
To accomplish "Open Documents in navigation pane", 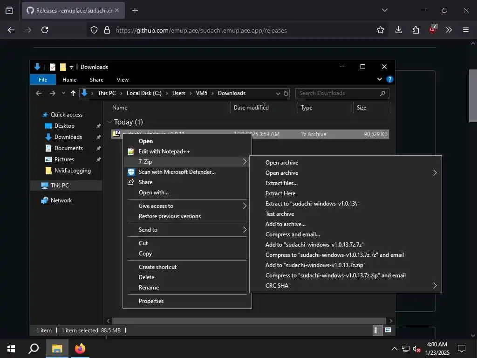I will pos(68,148).
